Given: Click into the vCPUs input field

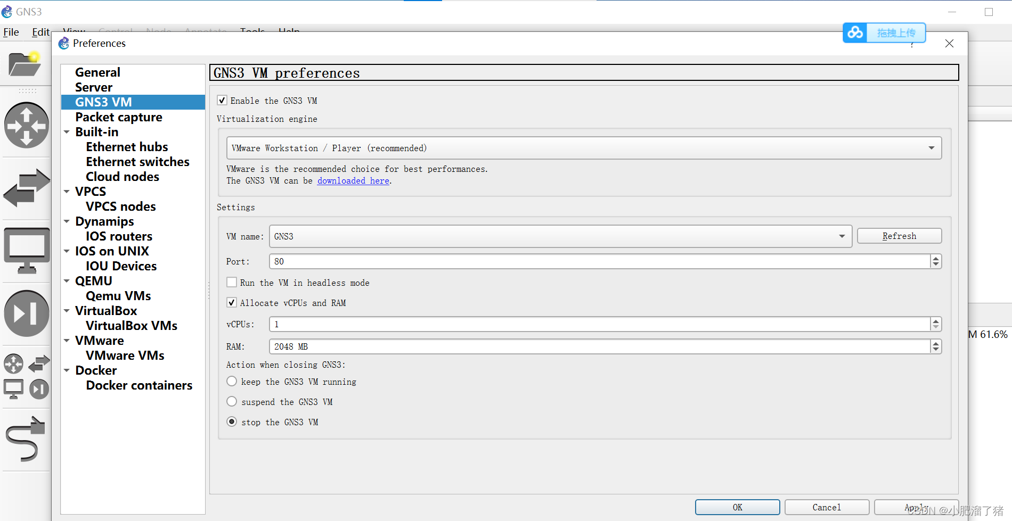Looking at the screenshot, I should click(600, 324).
